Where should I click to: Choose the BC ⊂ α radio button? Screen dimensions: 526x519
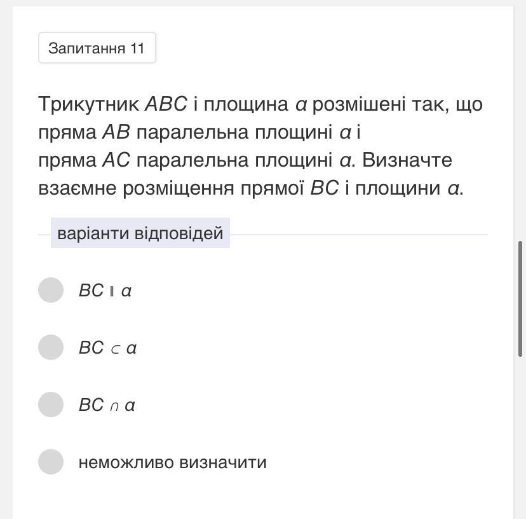coord(51,347)
